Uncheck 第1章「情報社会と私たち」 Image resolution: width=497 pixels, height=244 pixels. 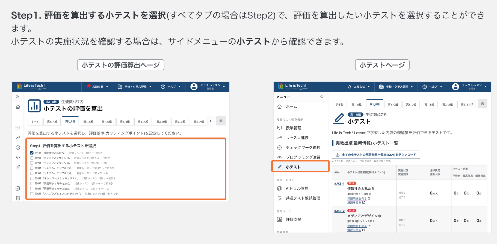pos(32,153)
